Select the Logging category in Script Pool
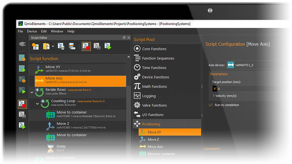The image size is (292, 164). coord(149,96)
